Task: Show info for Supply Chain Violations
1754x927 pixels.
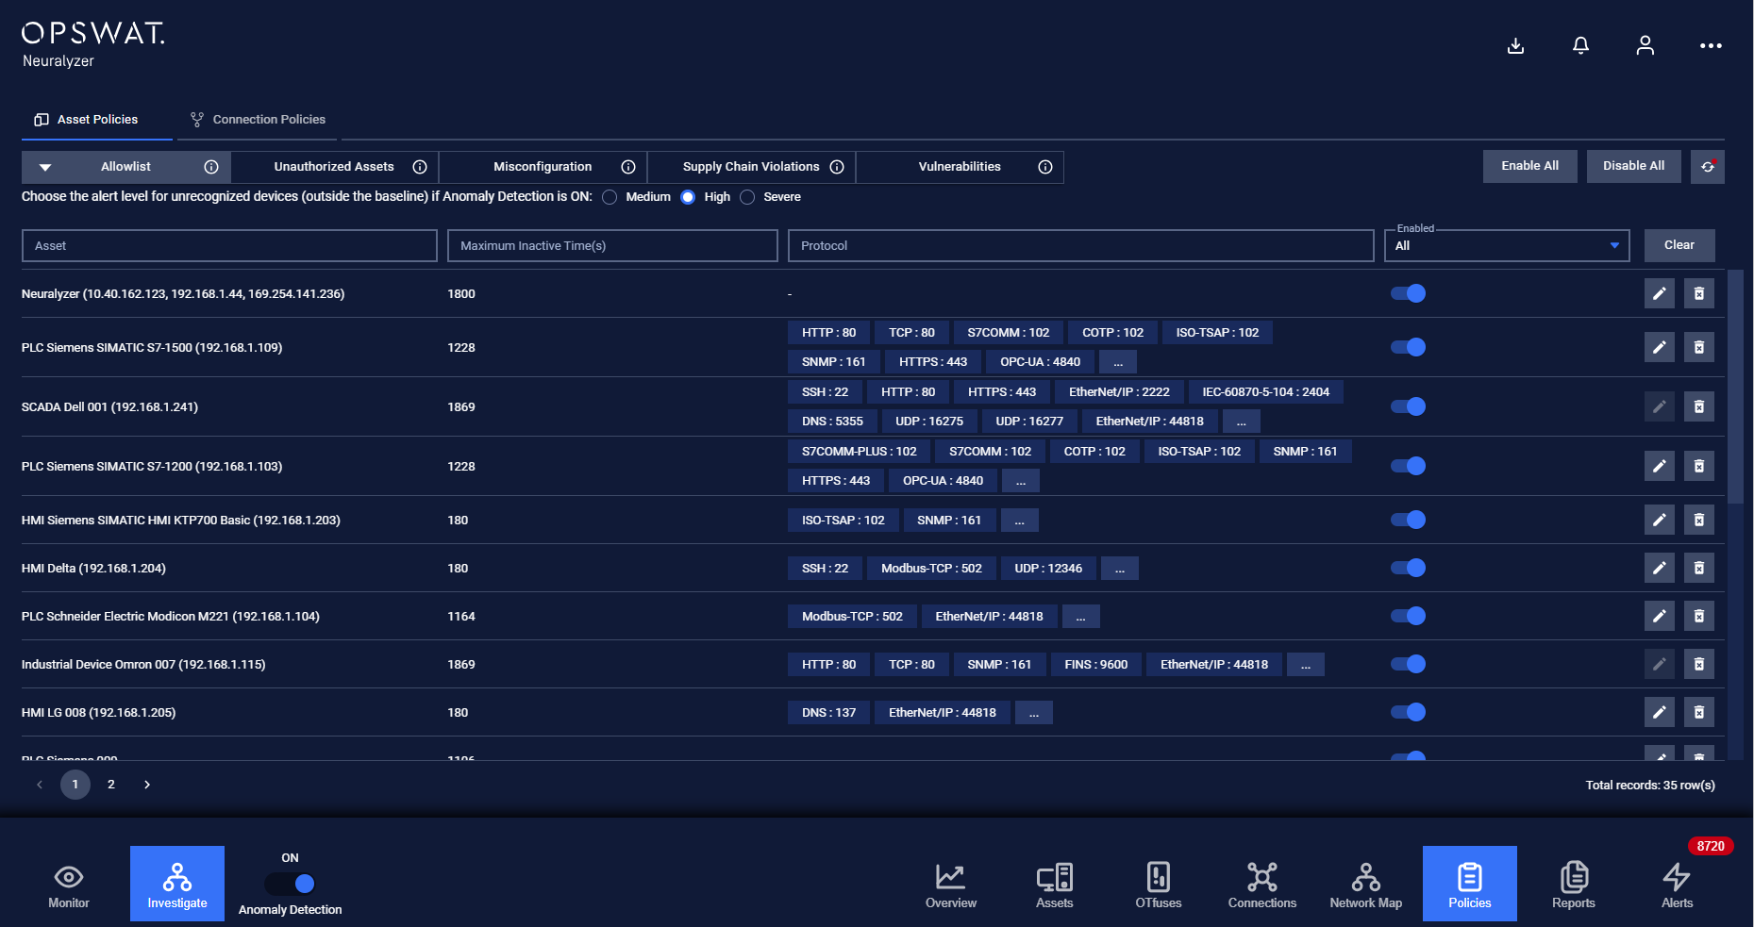Action: [x=837, y=167]
